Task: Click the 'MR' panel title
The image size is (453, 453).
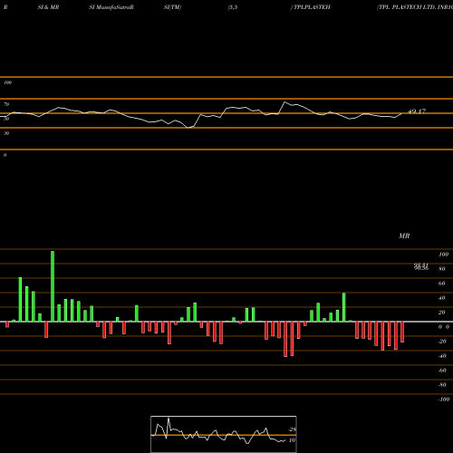Action: [404, 236]
